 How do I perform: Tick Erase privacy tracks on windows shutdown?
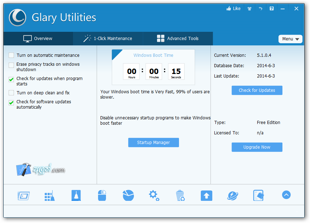[x=11, y=65]
